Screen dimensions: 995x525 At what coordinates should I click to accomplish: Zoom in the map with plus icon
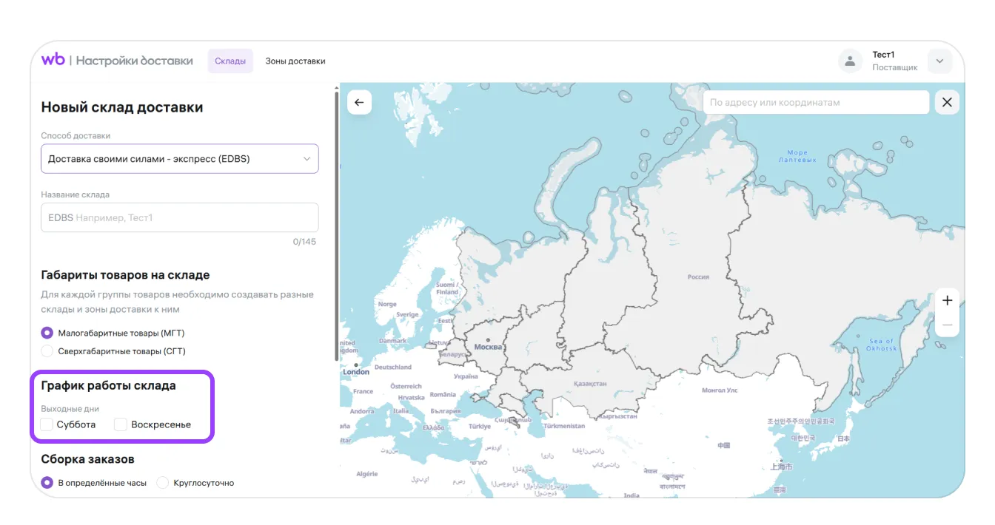coord(947,300)
